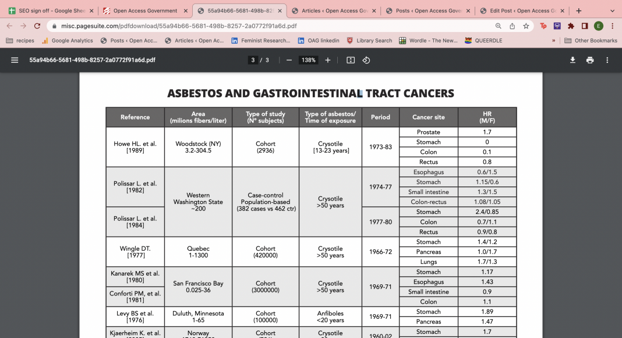The image size is (622, 338).
Task: Click the address bar URL
Action: pos(179,26)
